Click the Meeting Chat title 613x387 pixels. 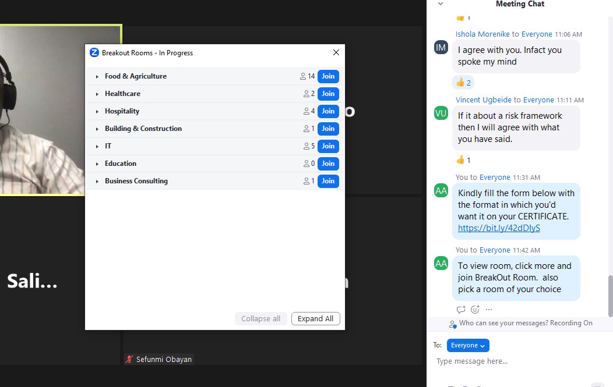(x=520, y=4)
